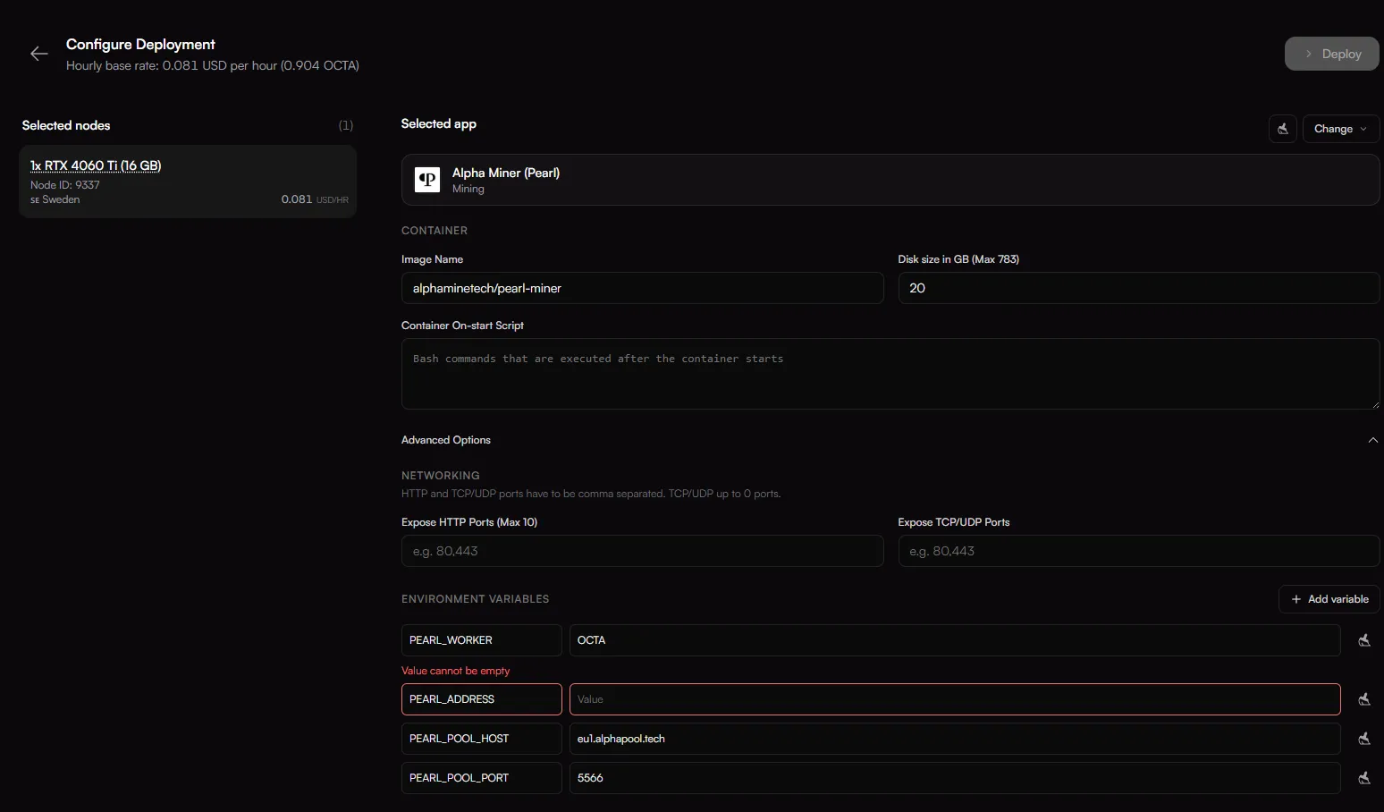Remove the PEARL_ADDRESS variable row

pos(1364,699)
